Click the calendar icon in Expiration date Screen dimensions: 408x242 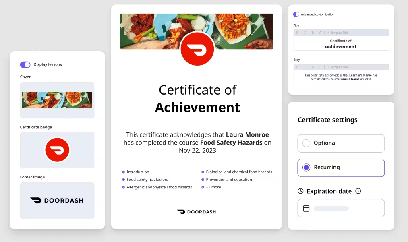[x=306, y=208]
